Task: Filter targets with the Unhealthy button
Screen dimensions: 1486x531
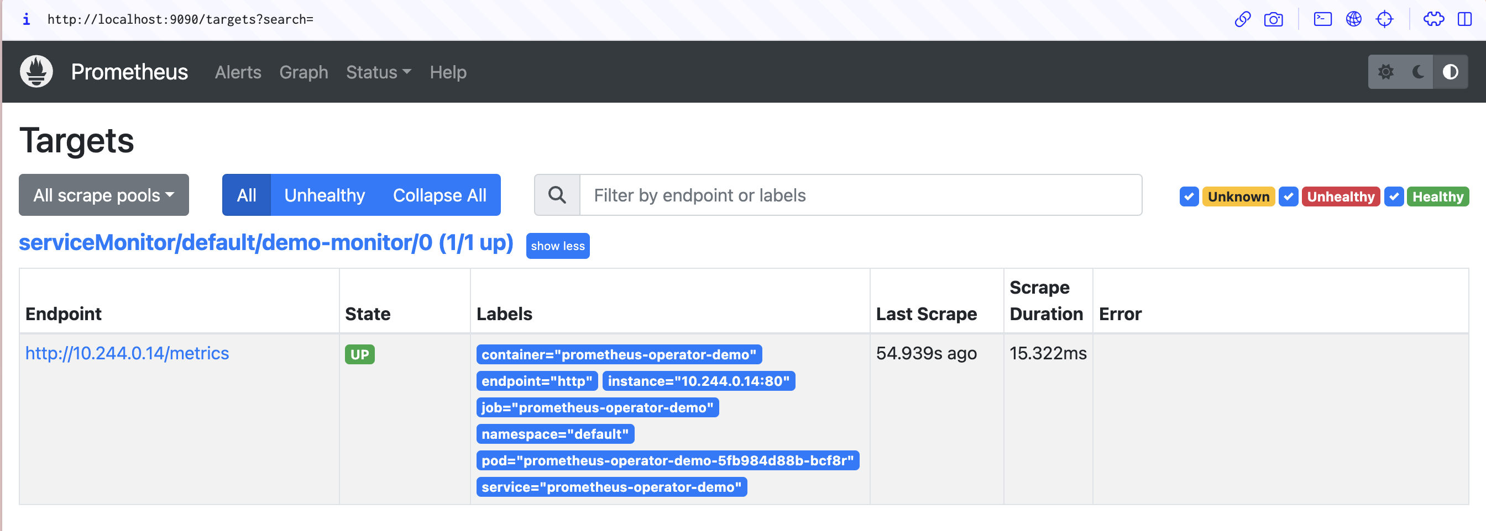Action: tap(324, 195)
